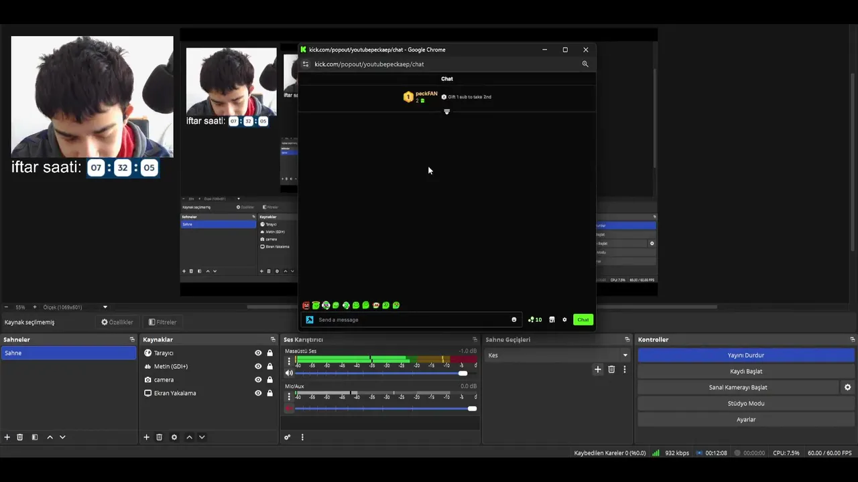The image size is (858, 482).
Task: Open the site information icon beside kick.com URL
Action: point(306,64)
